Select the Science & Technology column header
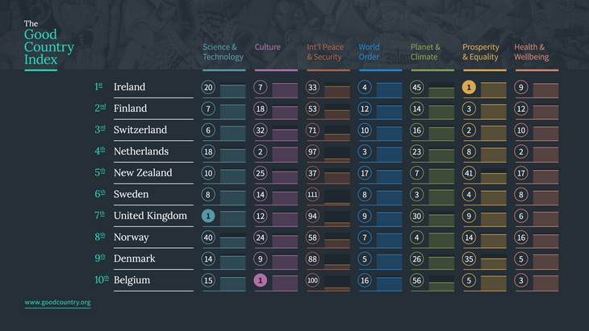The image size is (589, 331). click(x=223, y=52)
